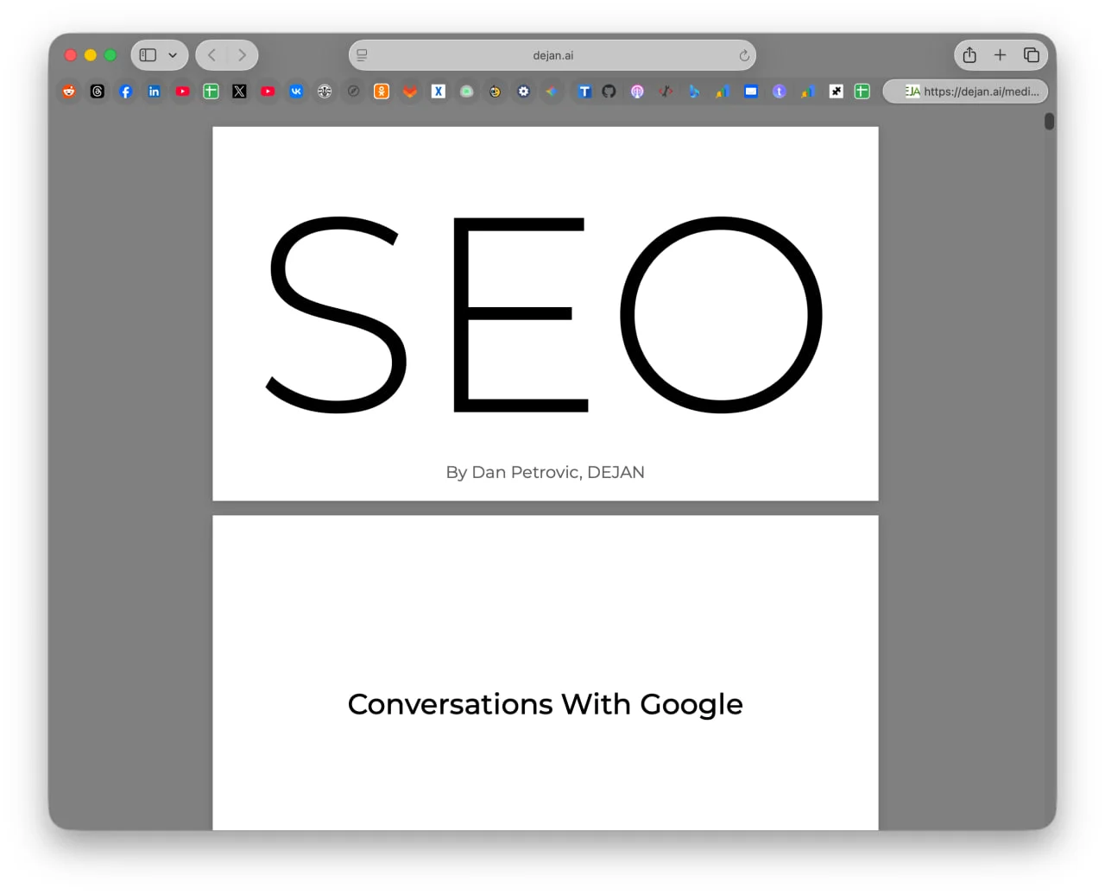Expand the sidebar tab groups dropdown arrow
This screenshot has width=1105, height=894.
click(x=173, y=55)
